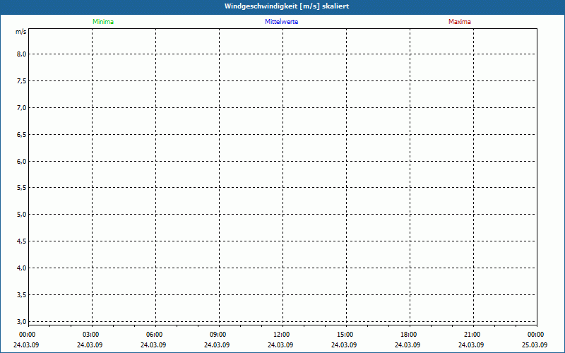Click the 5,0 y-axis value
The height and width of the screenshot is (353, 565).
[x=22, y=215]
